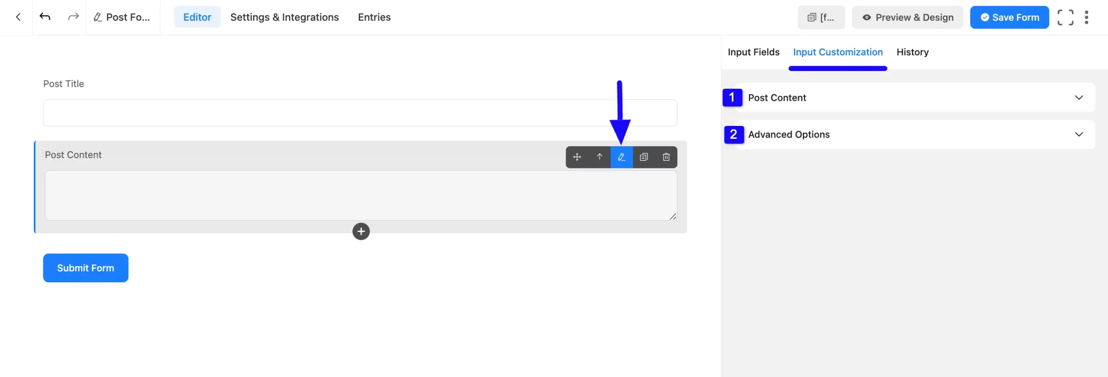Add a new field with the plus icon
1108x377 pixels.
coord(361,231)
